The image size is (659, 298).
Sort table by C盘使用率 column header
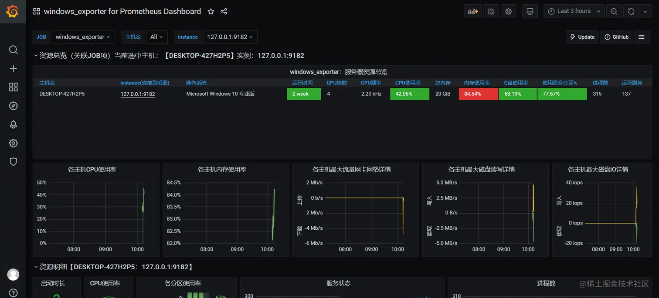[516, 83]
